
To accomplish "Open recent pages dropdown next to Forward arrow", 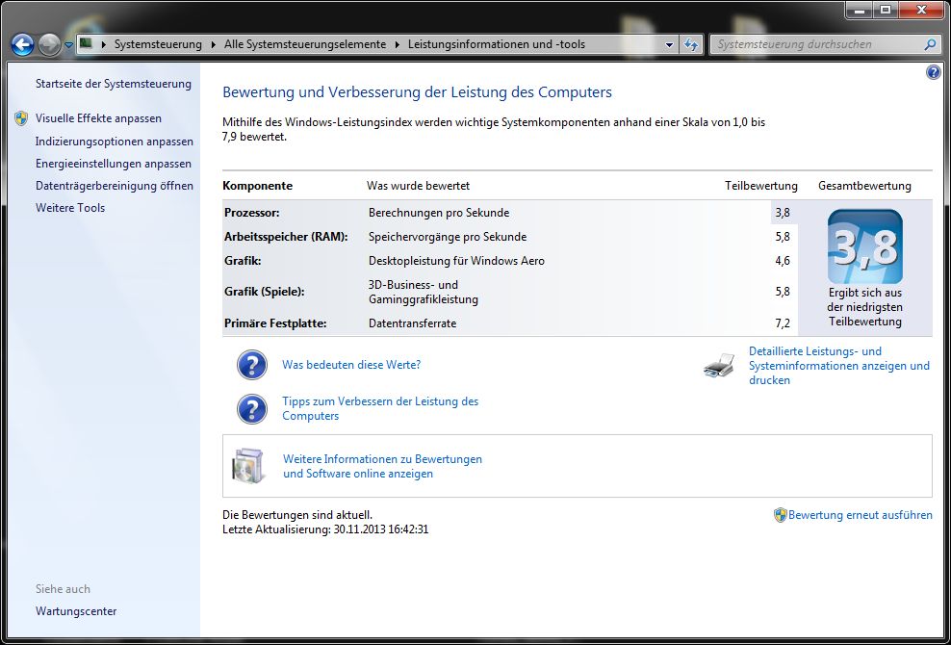I will [x=68, y=45].
